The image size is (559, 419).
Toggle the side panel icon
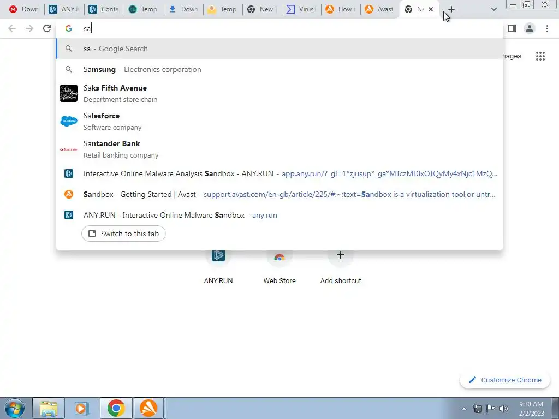coord(512,28)
